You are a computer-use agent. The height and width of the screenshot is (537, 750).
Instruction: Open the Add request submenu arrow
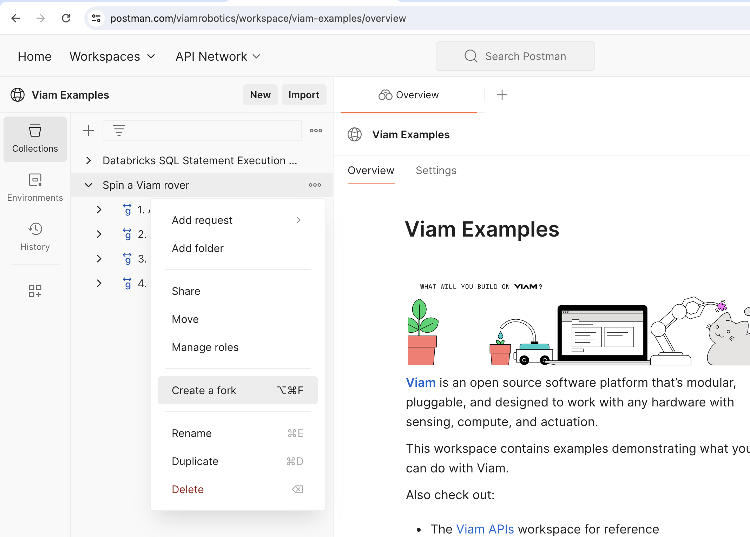pos(298,220)
